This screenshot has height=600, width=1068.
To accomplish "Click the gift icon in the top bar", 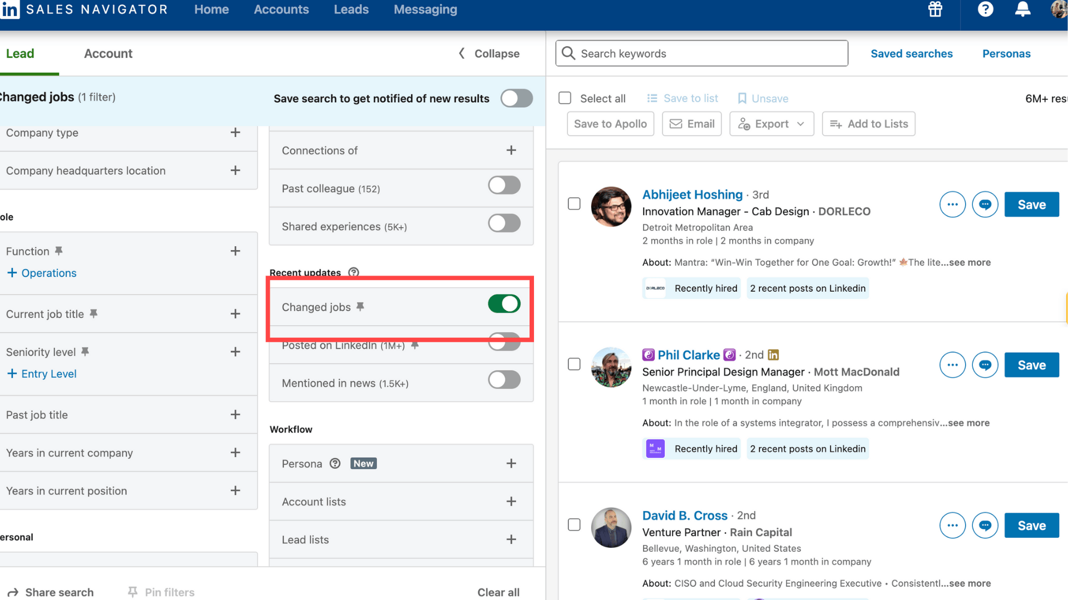I will 934,9.
